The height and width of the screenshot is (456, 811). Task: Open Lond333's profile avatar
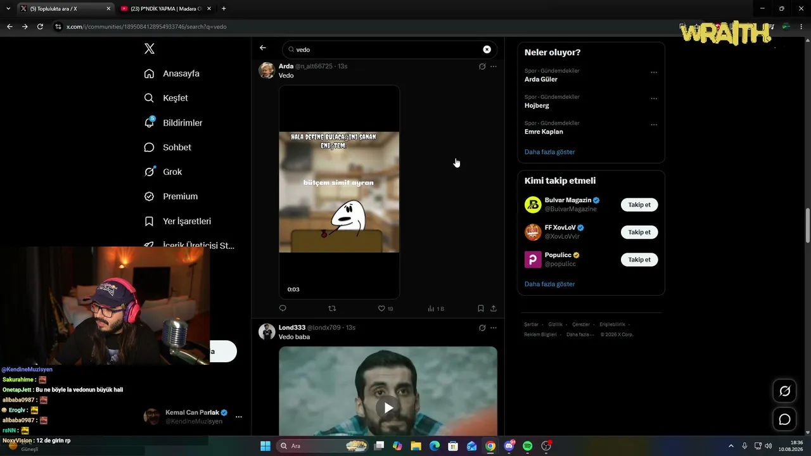click(x=267, y=332)
